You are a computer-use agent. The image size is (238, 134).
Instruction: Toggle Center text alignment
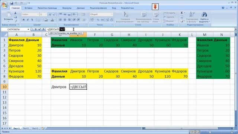pyautogui.click(x=65, y=20)
